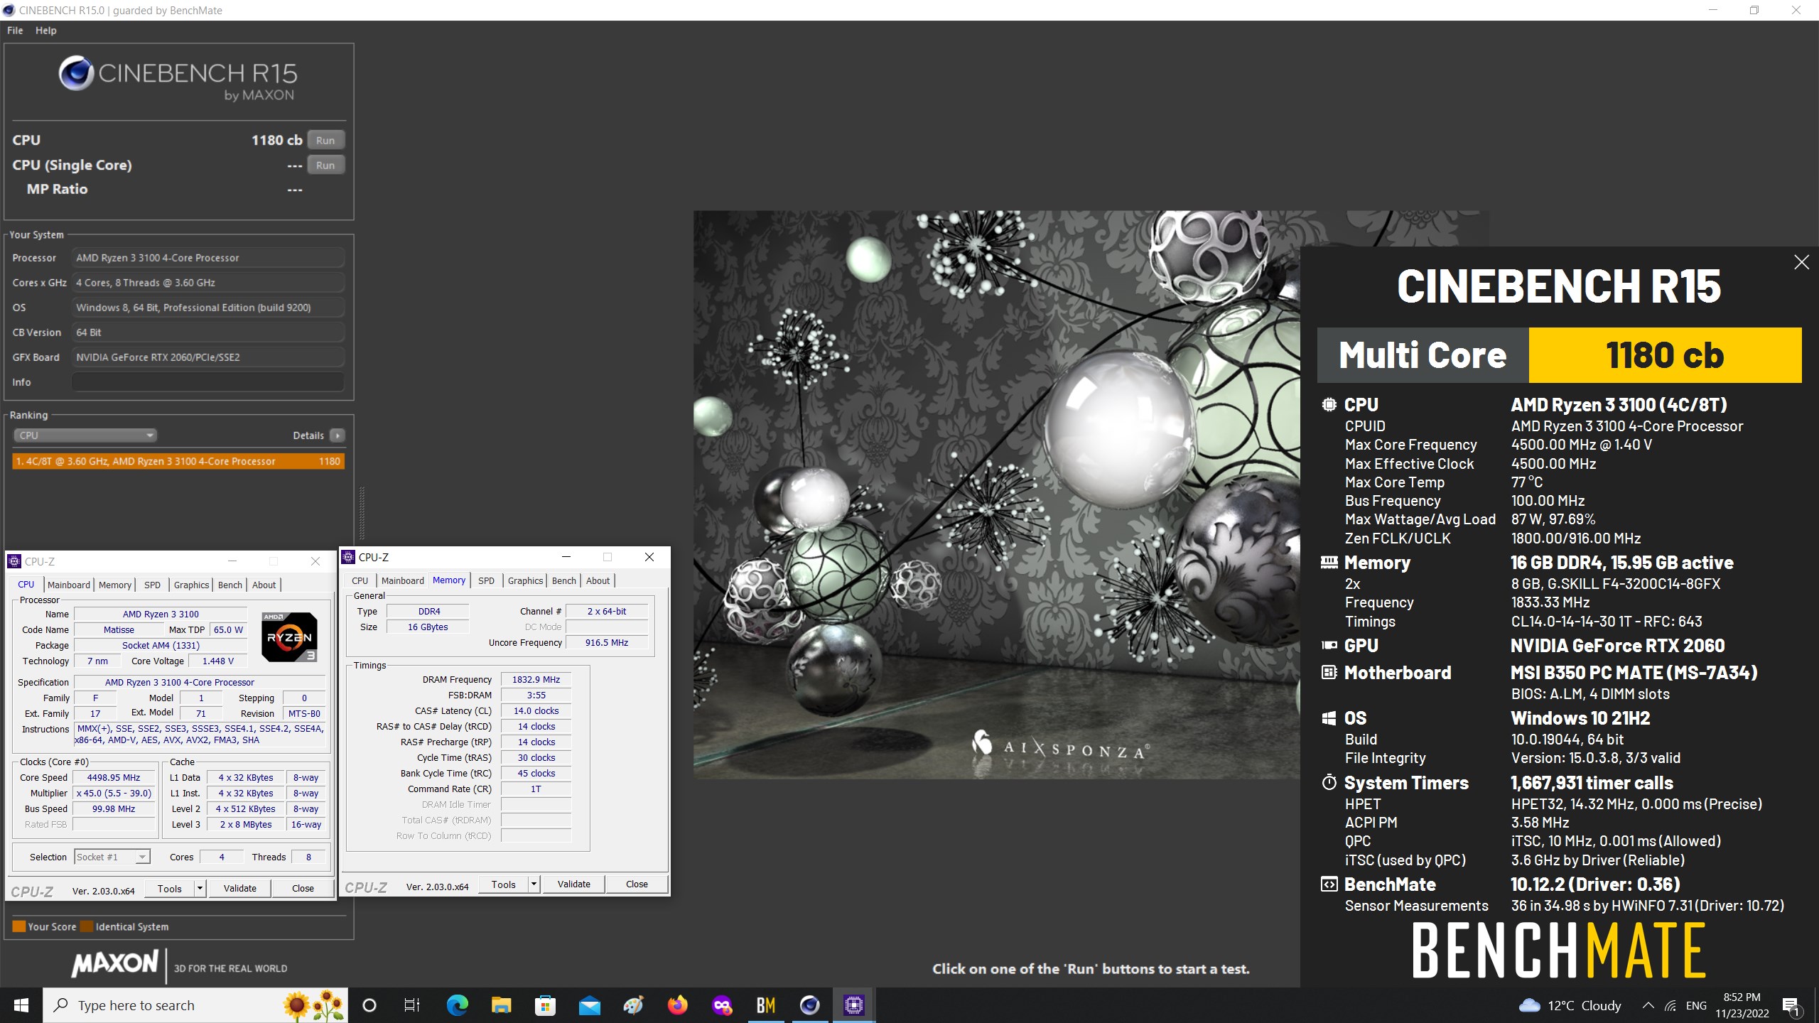Open Task View on the taskbar
This screenshot has height=1023, width=1819.
click(412, 1005)
